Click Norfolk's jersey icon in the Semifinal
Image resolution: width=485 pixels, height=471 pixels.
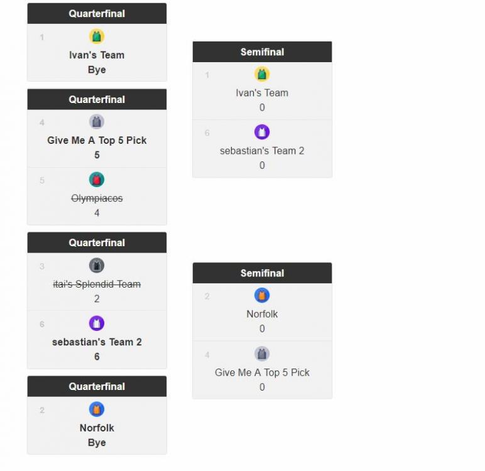(262, 295)
